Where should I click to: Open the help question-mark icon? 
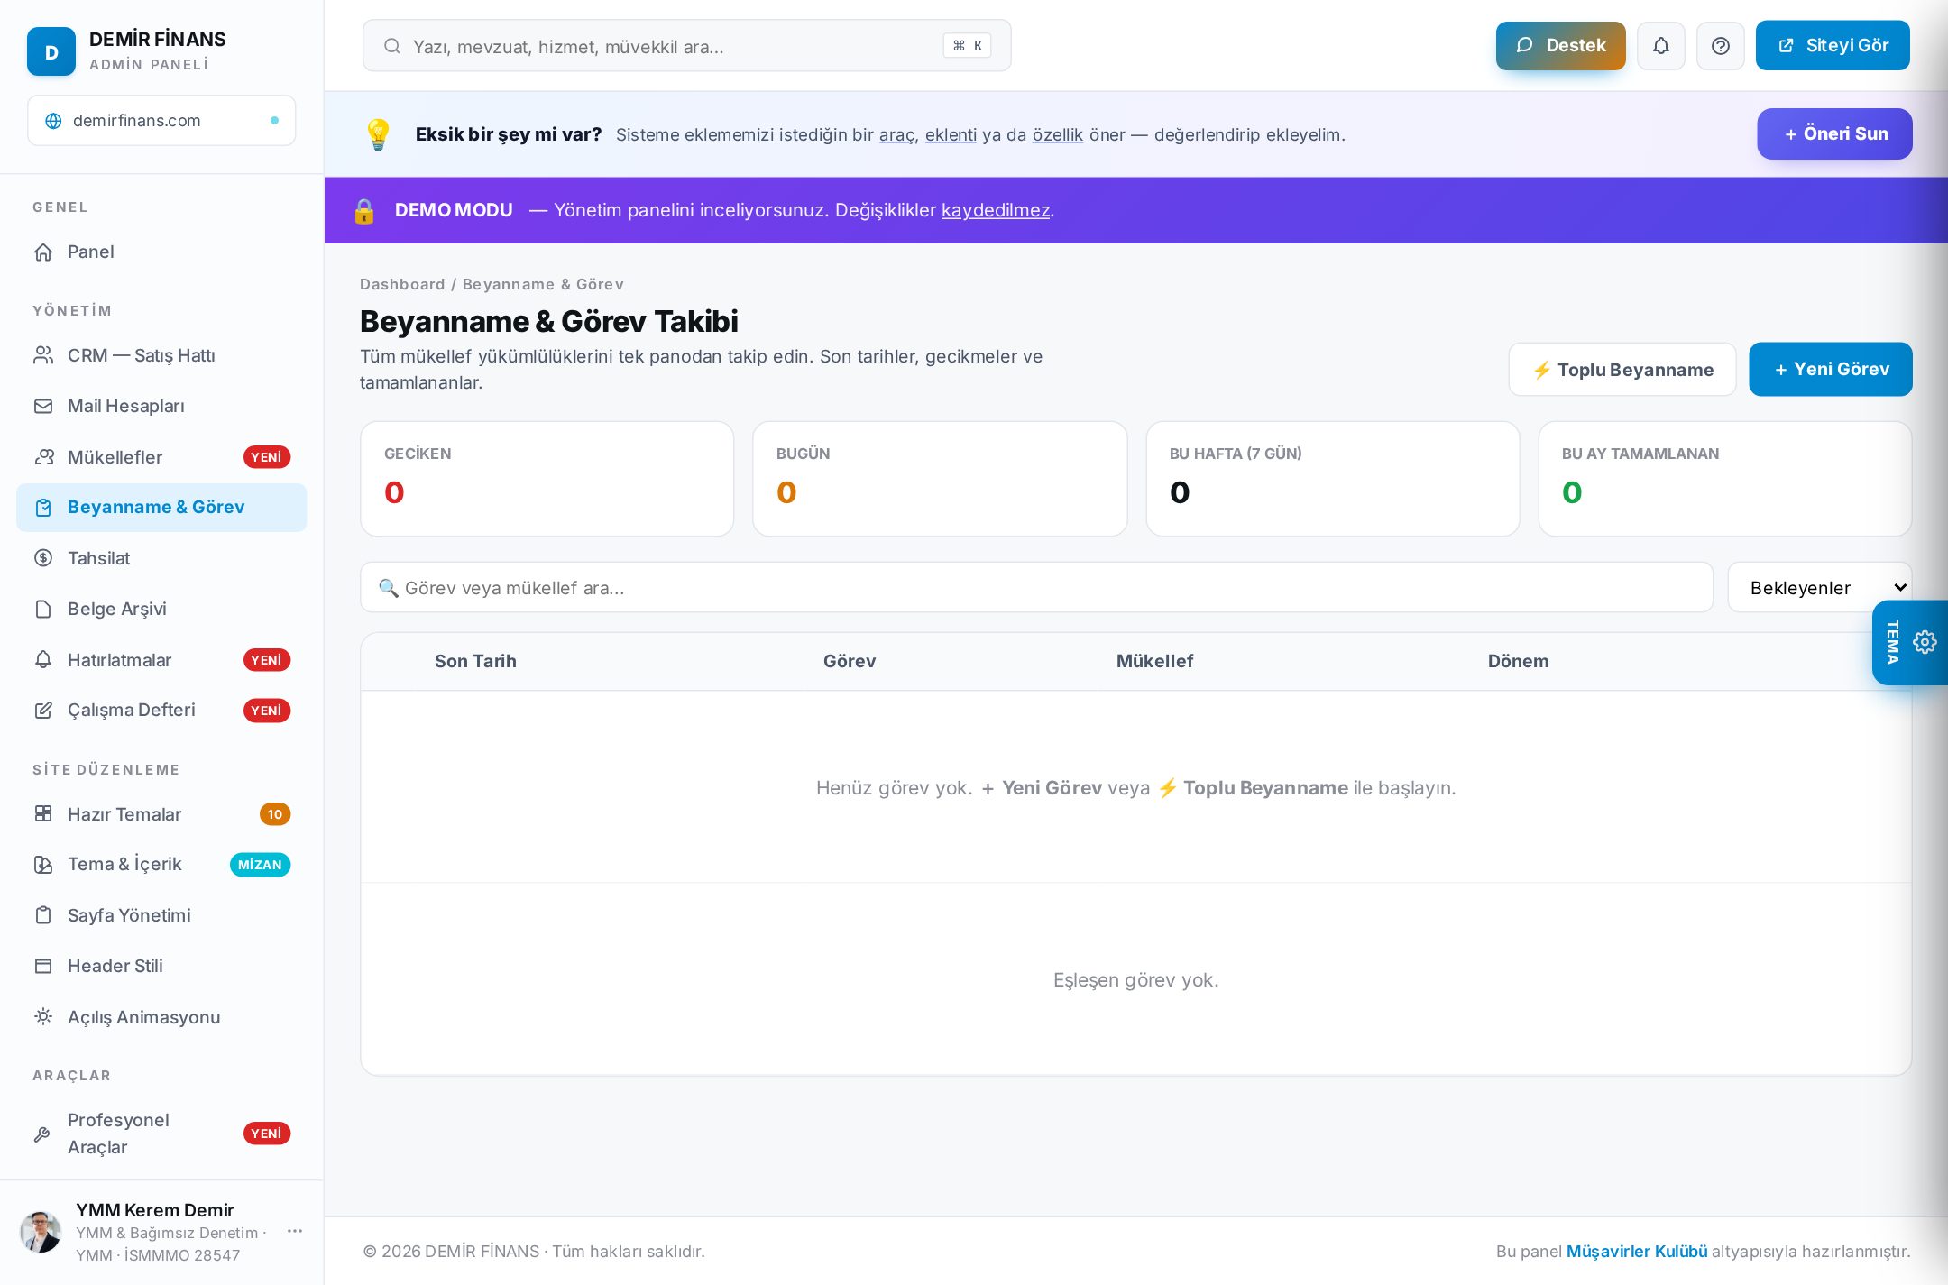[1720, 46]
